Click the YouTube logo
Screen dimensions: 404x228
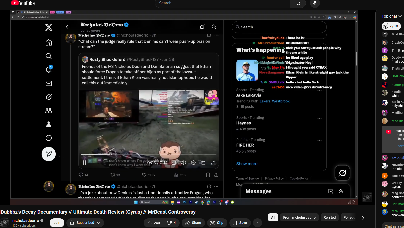pos(23,3)
